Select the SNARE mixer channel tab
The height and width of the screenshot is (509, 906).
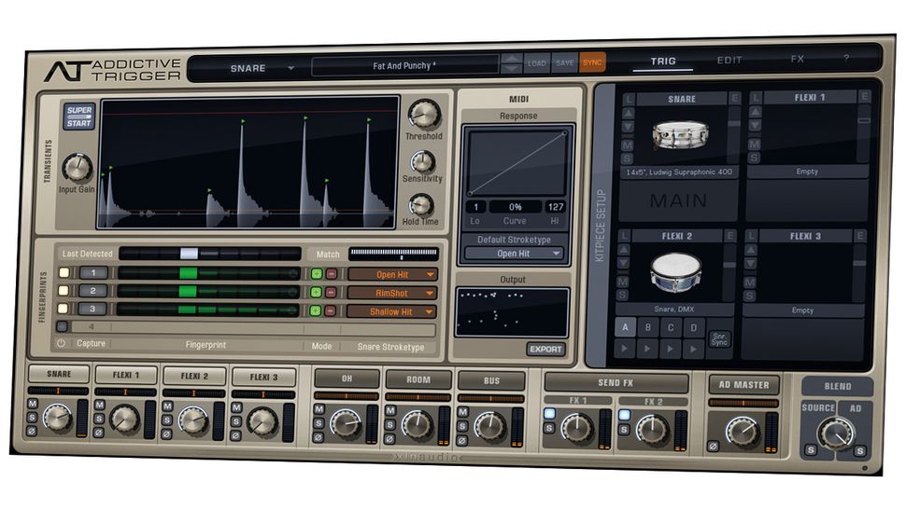coord(59,374)
